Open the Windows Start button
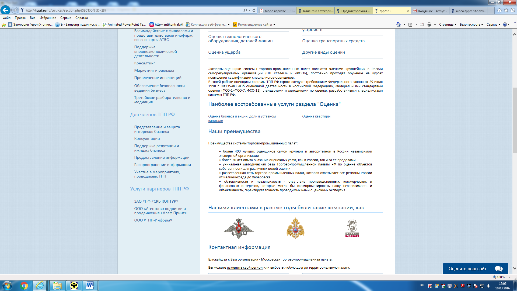This screenshot has height=291, width=517. pos(7,286)
